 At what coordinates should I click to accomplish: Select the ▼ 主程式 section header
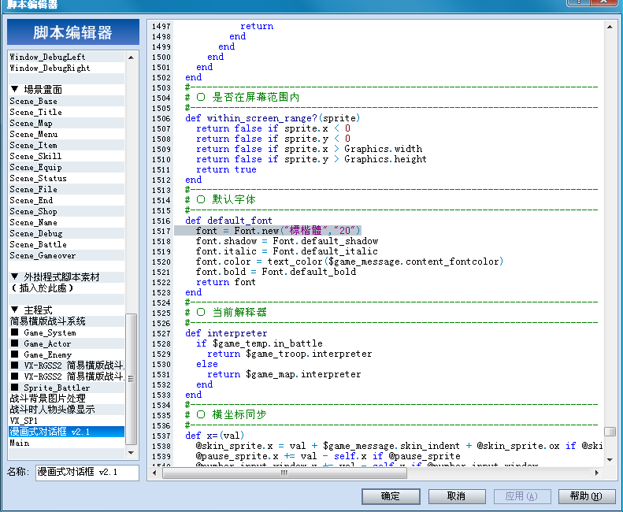[x=67, y=310]
